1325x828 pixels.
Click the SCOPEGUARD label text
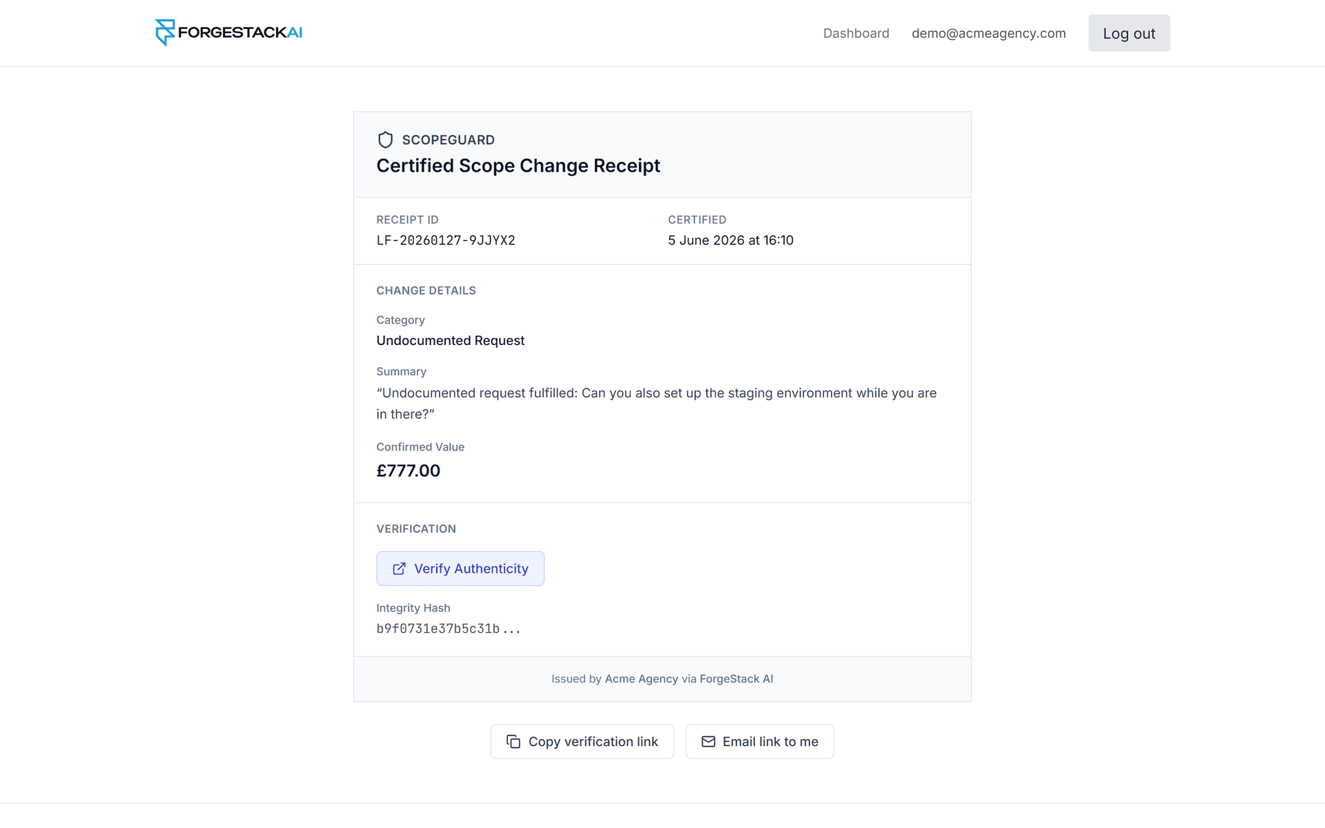(449, 140)
